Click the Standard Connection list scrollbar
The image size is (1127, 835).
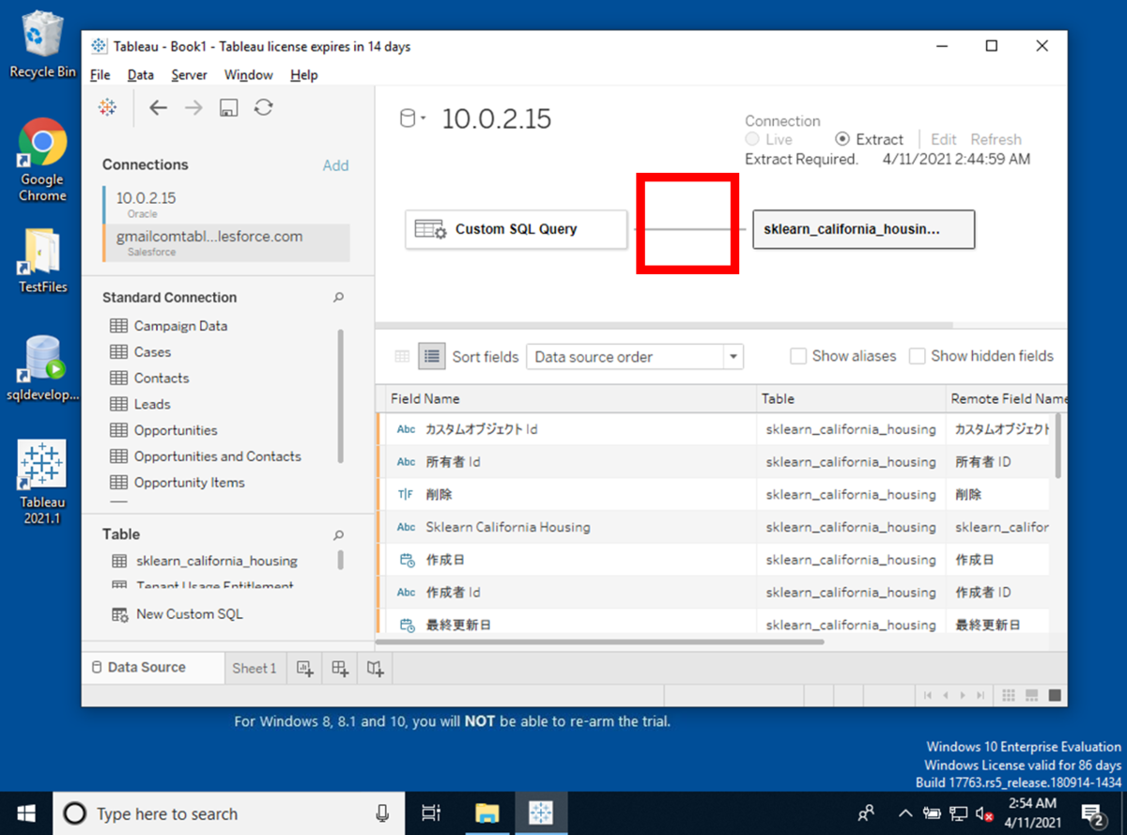coord(340,395)
